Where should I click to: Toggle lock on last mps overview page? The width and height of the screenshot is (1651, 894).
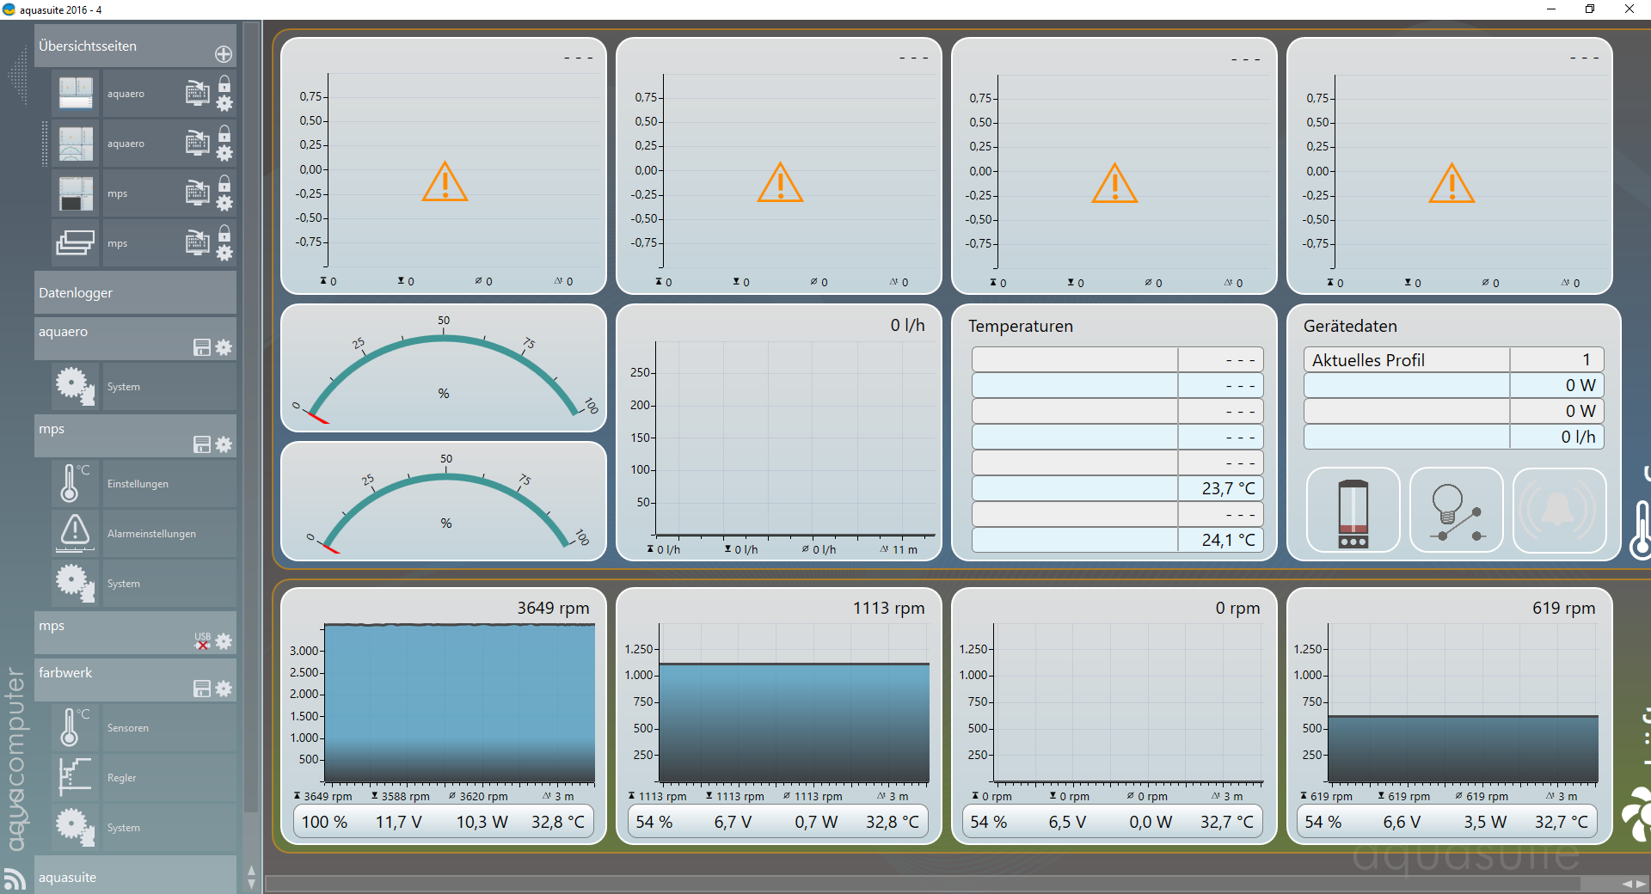224,233
